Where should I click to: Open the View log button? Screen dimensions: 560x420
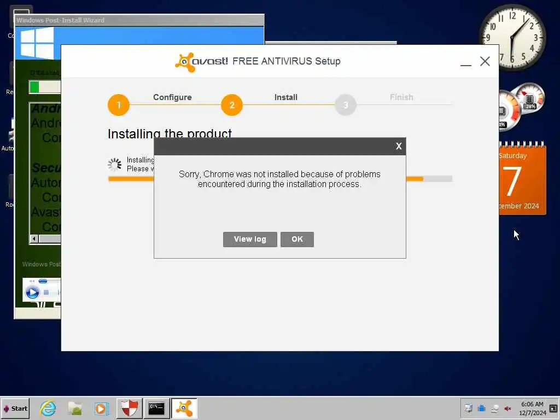point(249,240)
